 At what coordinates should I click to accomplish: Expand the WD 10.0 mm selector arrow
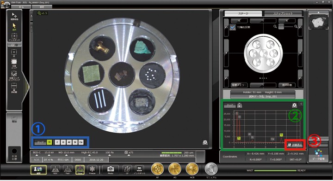[x=67, y=155]
